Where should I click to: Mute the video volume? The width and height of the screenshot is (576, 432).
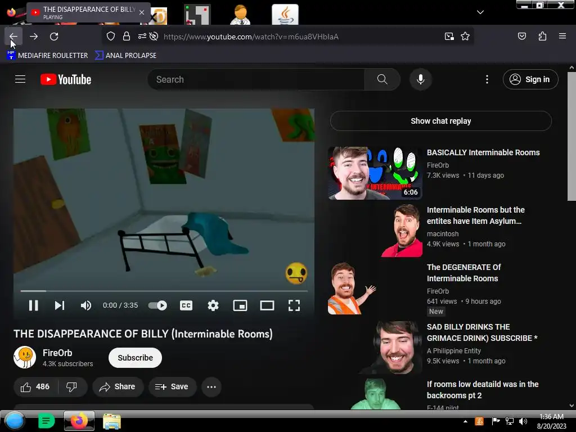pos(86,305)
